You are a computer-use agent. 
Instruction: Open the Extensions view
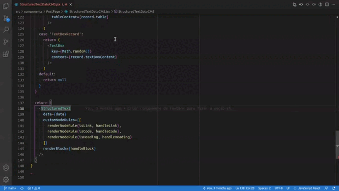pos(6,54)
